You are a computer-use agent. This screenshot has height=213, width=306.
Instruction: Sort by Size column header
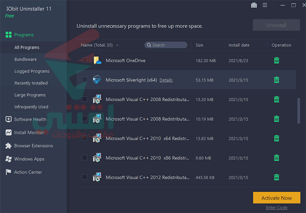[199, 45]
